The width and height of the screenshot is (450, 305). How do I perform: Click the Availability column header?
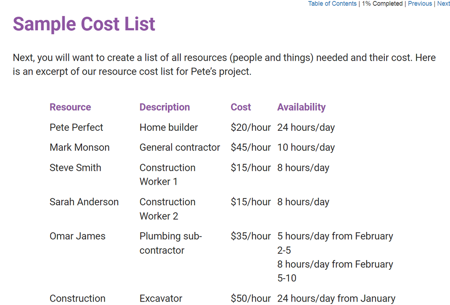point(301,107)
